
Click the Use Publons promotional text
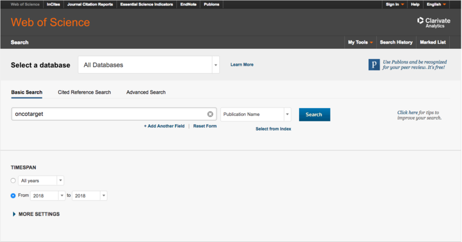tap(415, 65)
